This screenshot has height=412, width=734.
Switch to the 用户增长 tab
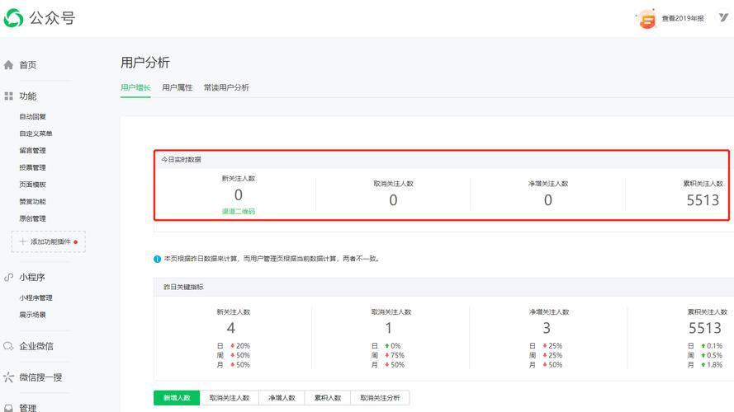(135, 87)
